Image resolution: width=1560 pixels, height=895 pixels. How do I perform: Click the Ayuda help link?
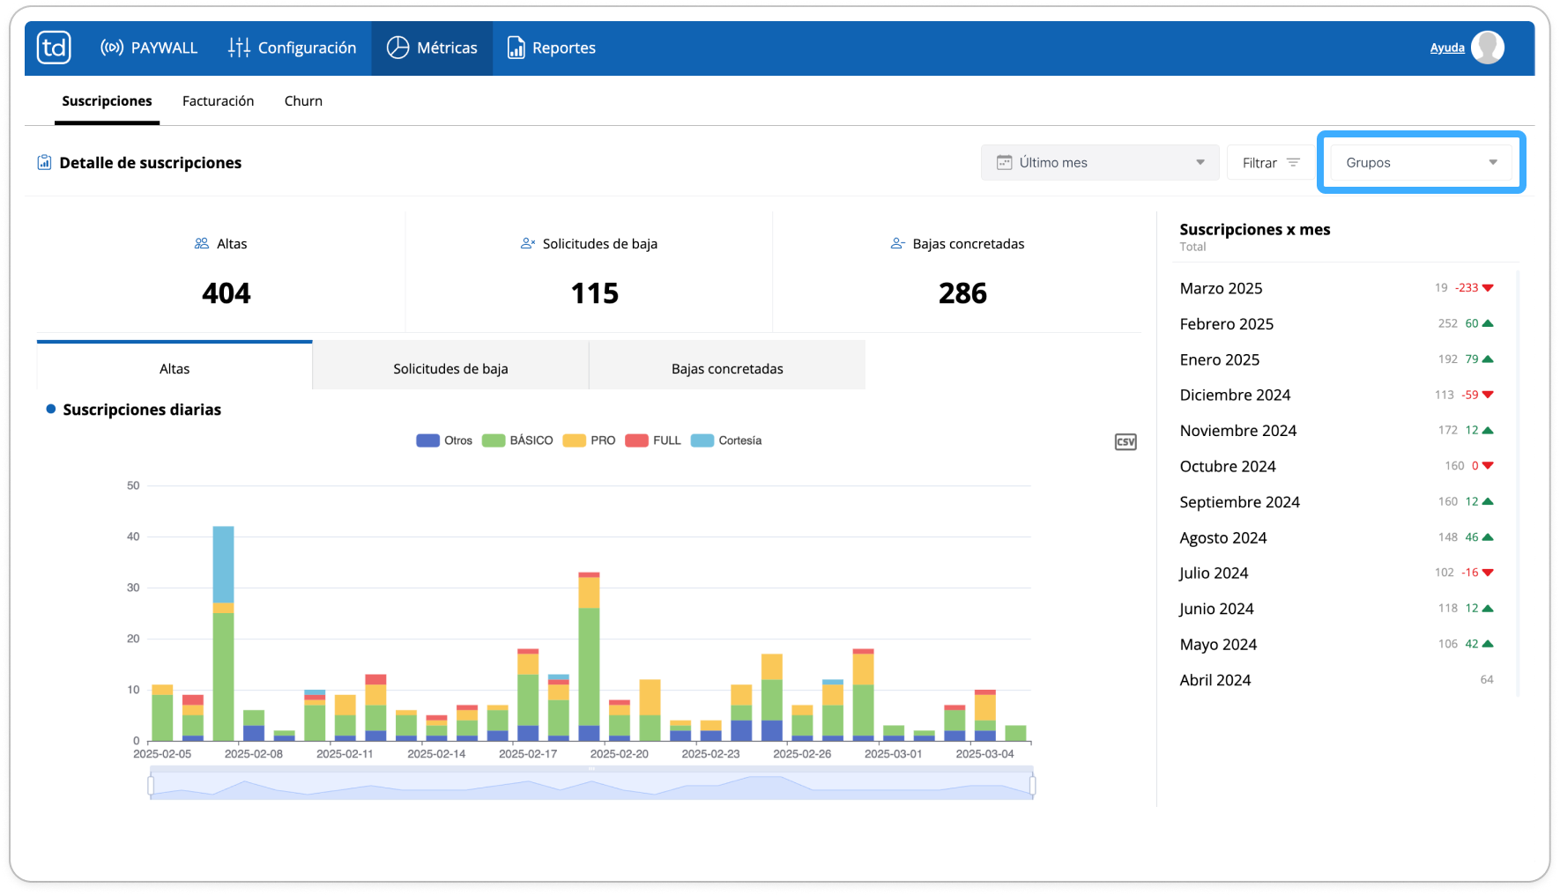coord(1447,48)
